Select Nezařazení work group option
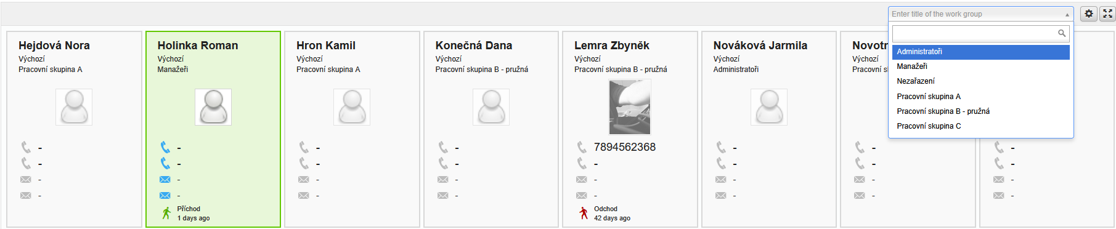 [980, 81]
